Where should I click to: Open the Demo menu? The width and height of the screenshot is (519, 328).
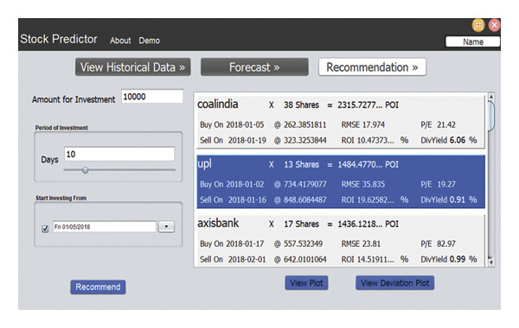click(x=150, y=41)
